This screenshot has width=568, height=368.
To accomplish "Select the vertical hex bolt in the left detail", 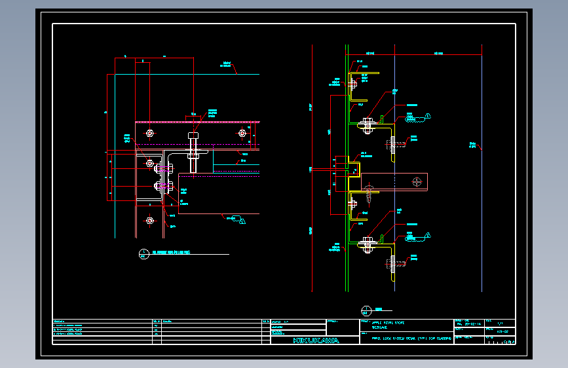I will (193, 153).
